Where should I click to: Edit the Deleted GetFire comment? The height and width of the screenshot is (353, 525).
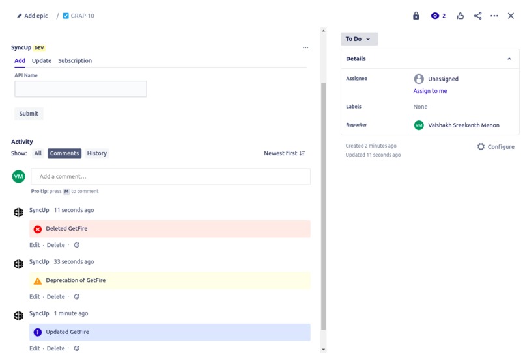[x=35, y=245]
